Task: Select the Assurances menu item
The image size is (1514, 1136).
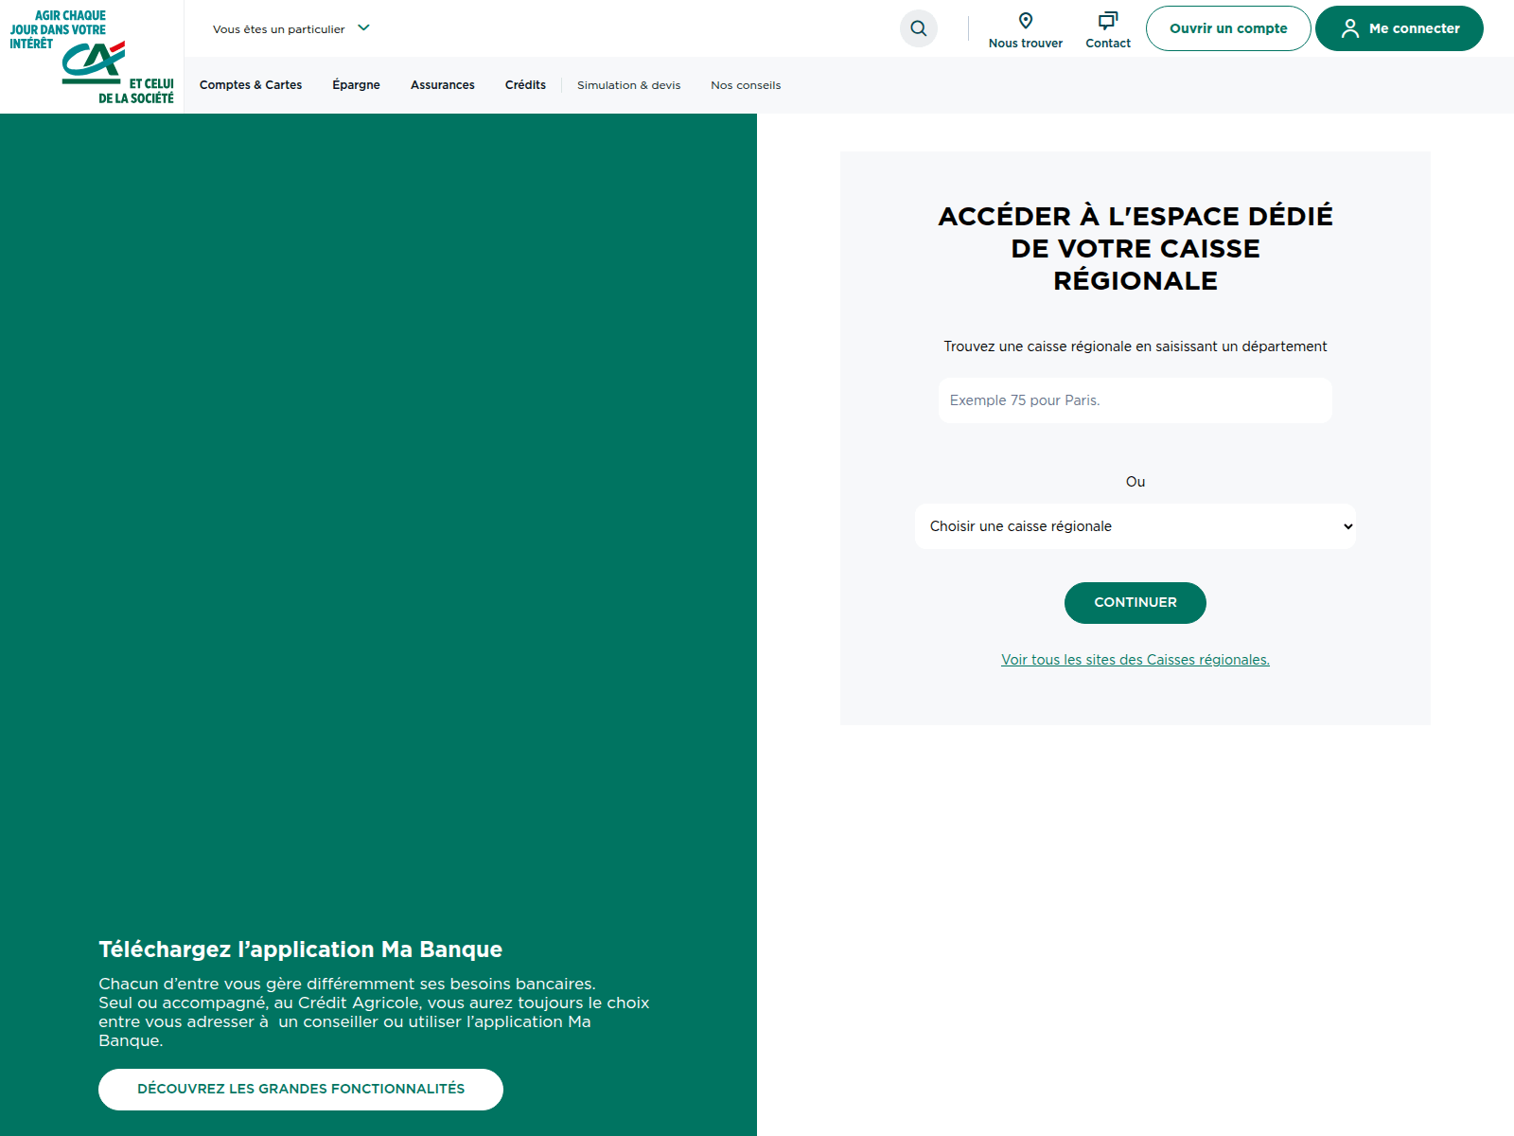Action: [x=442, y=85]
